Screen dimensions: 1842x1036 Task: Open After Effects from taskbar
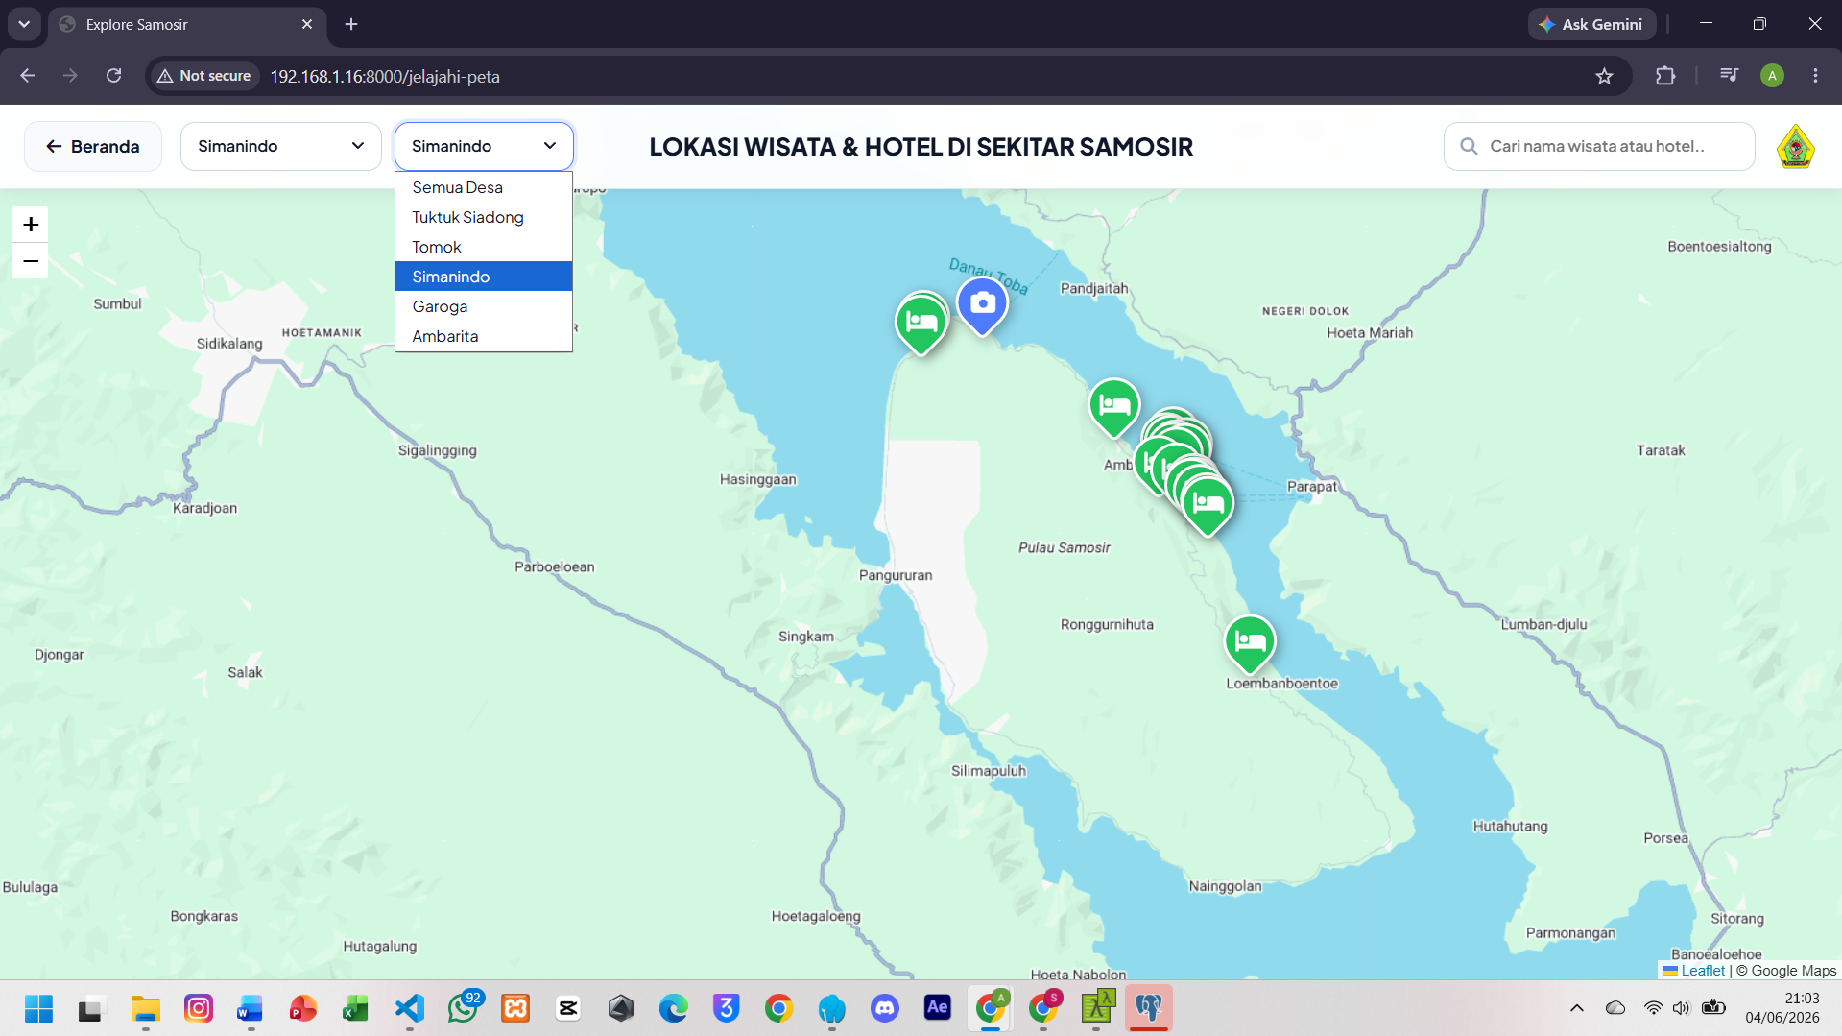(937, 1008)
